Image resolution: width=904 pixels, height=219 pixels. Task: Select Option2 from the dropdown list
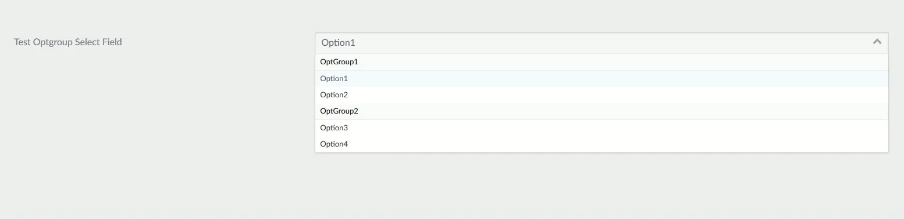coord(602,95)
